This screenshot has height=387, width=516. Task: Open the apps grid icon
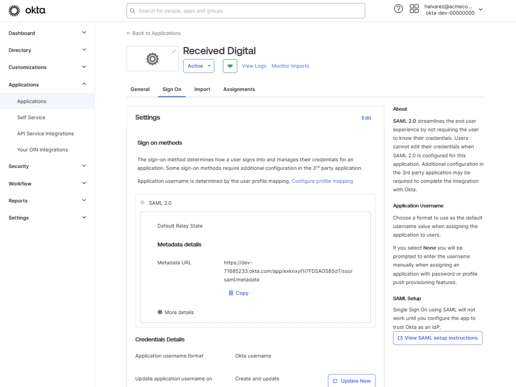click(414, 9)
